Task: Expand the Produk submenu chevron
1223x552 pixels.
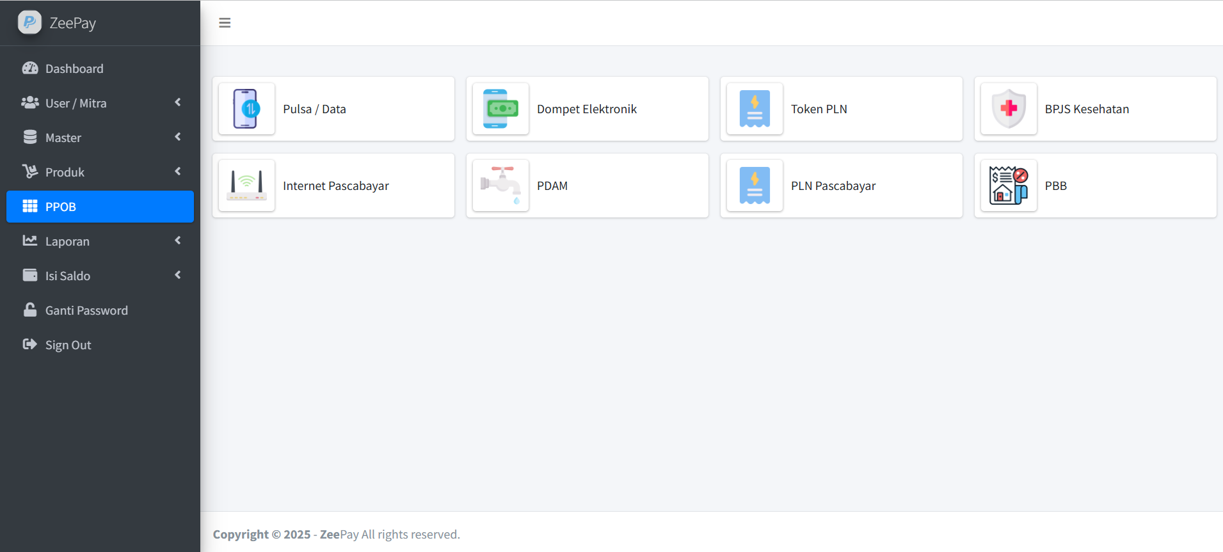Action: tap(178, 171)
